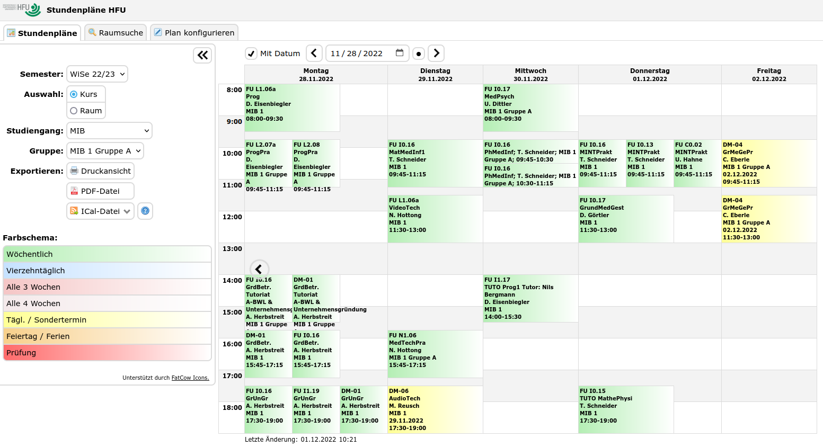823x447 pixels.
Task: Go to next week arrow
Action: pos(436,53)
